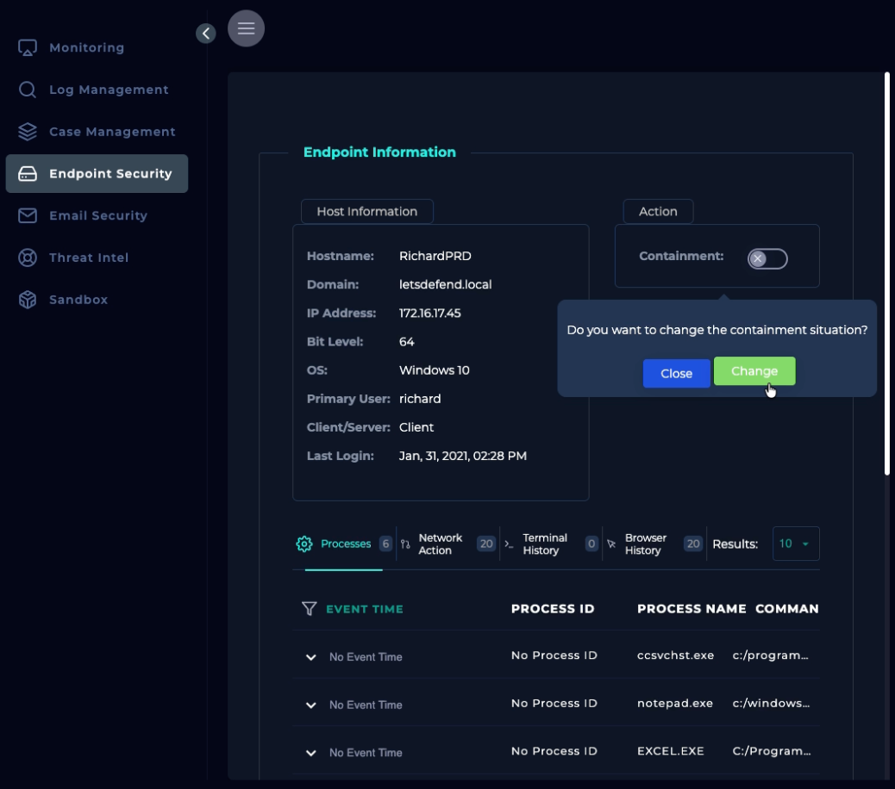Click the filter icon beside Event Time
This screenshot has width=895, height=789.
309,609
